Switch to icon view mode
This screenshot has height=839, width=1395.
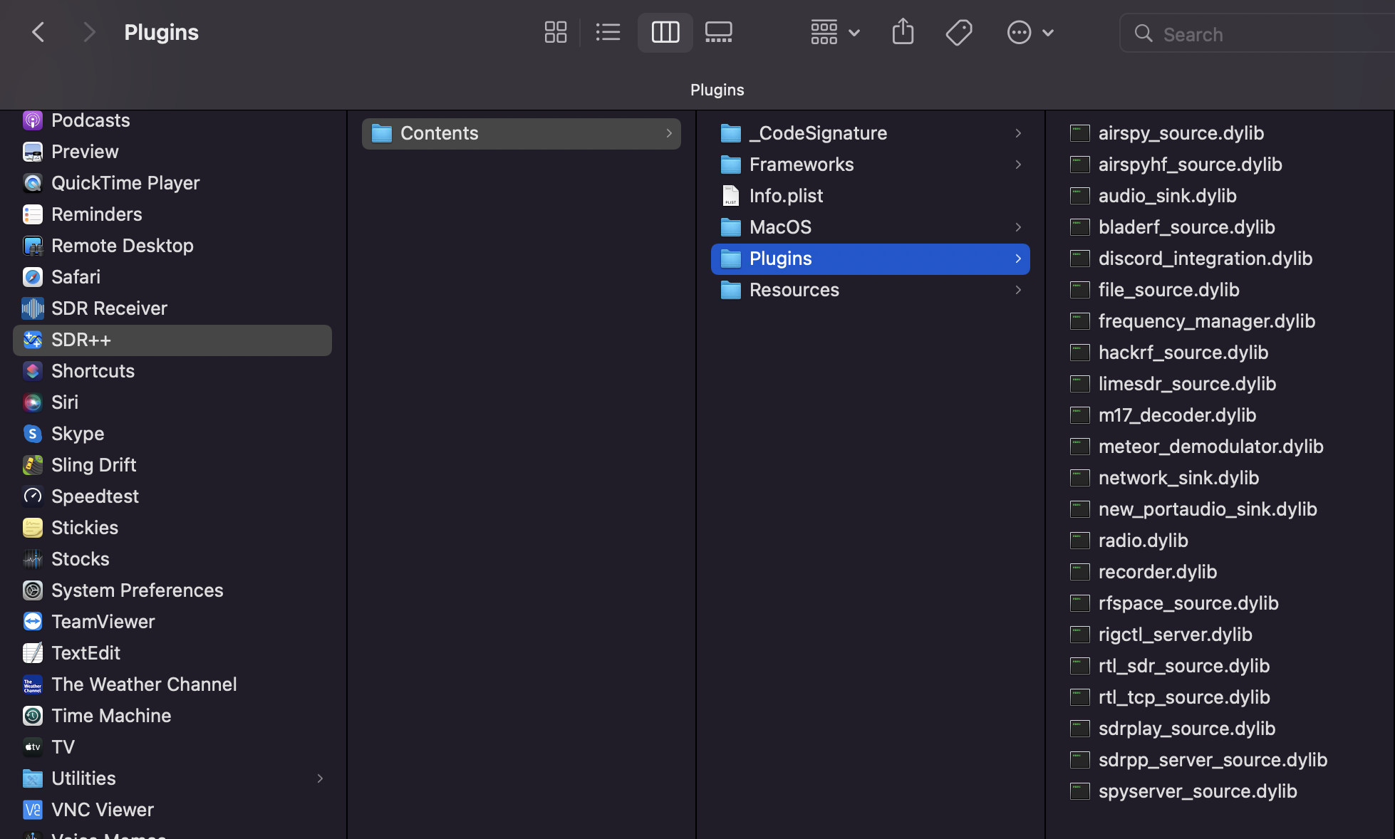[x=555, y=32]
